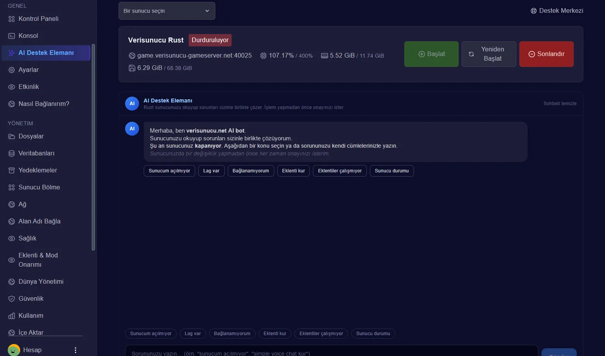Click the Veritabanları database icon
This screenshot has width=605, height=356.
(x=12, y=153)
